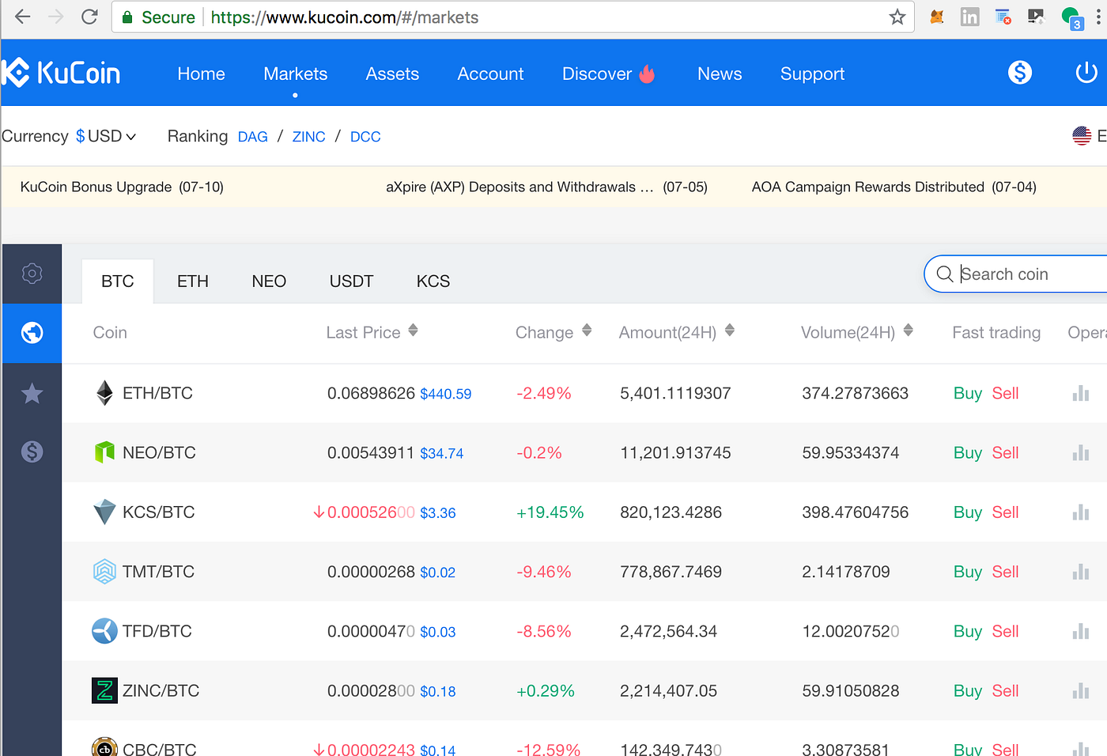This screenshot has width=1107, height=756.
Task: Open chart icon for NEO/BTC row
Action: coord(1080,452)
